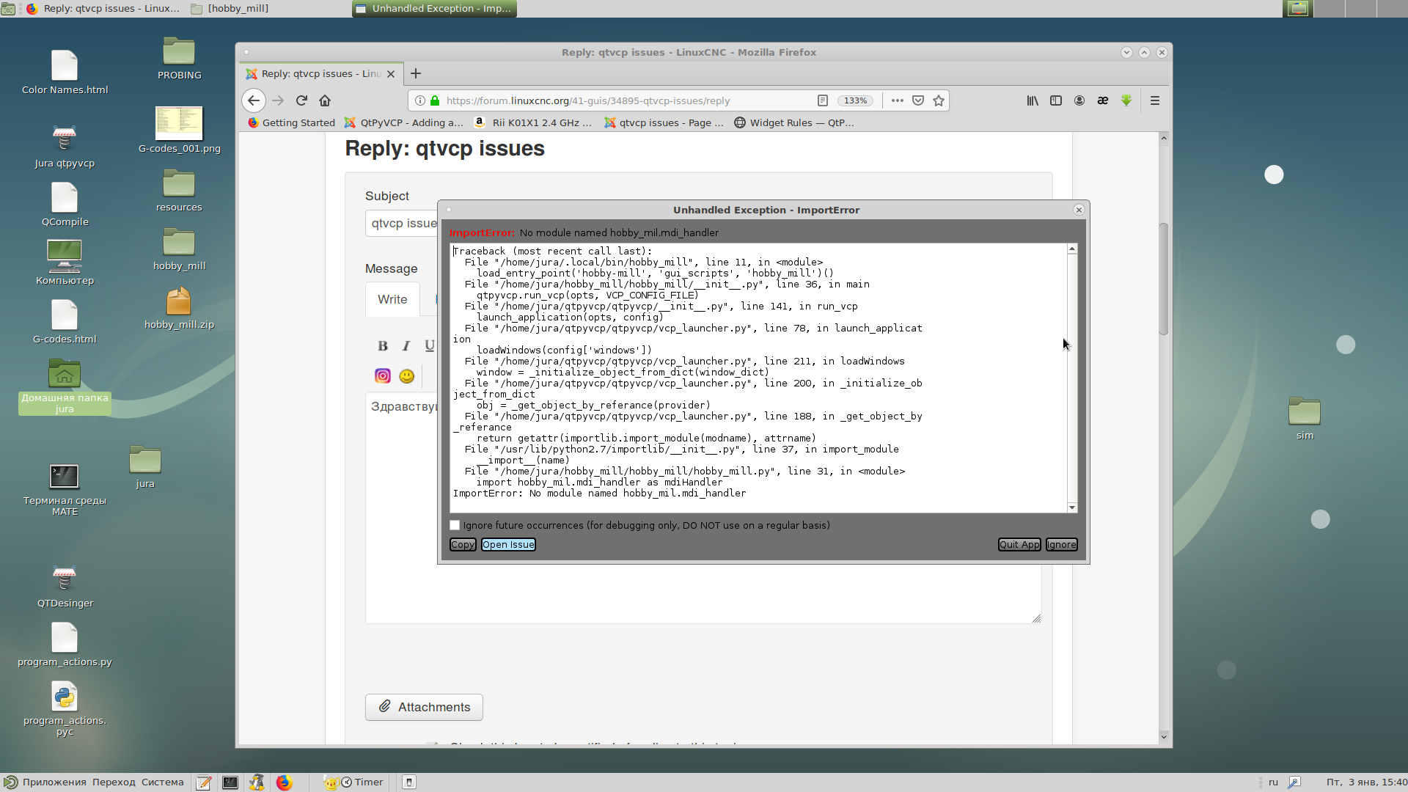Open new Firefox tab with plus button

tap(416, 73)
